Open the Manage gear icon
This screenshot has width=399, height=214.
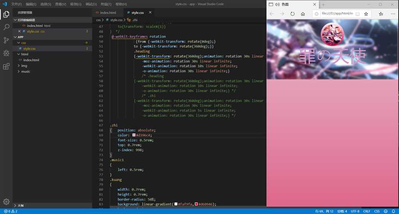6,202
